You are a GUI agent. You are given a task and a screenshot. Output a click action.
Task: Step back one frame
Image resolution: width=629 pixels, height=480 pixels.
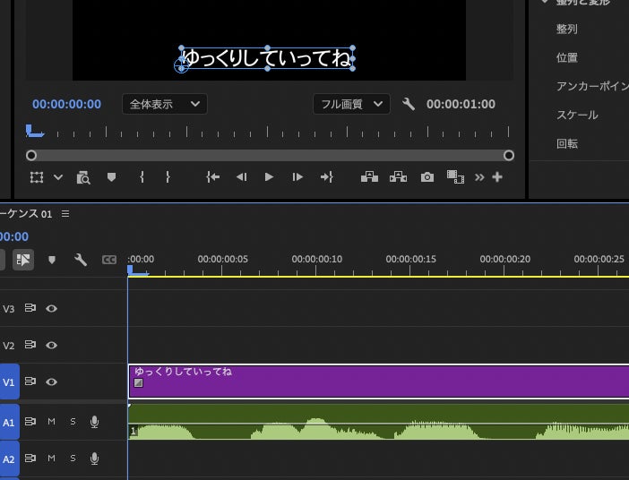coord(242,176)
